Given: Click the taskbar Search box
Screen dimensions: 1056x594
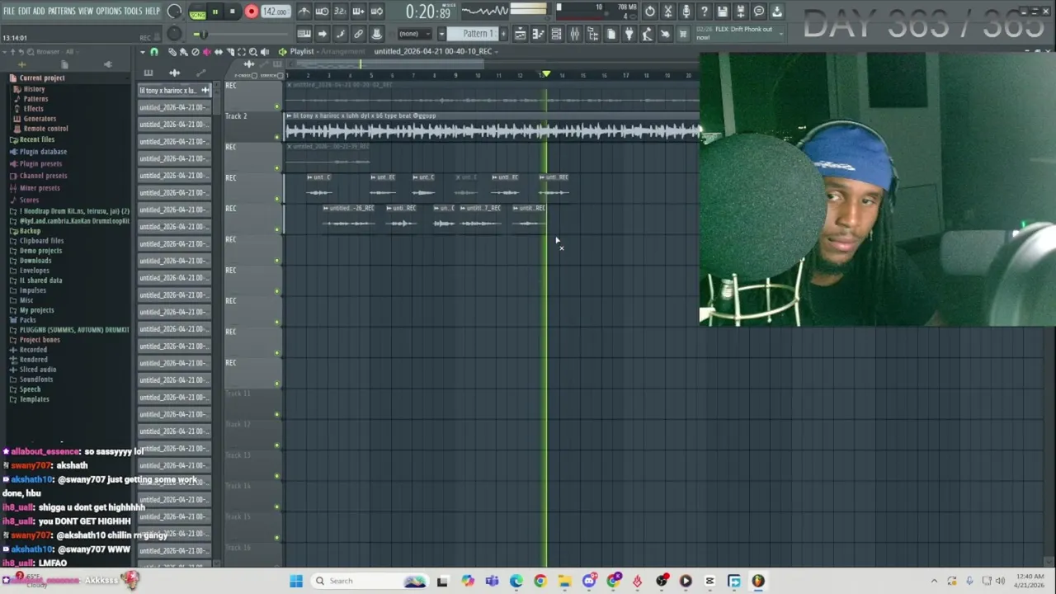Looking at the screenshot, I should tap(370, 581).
